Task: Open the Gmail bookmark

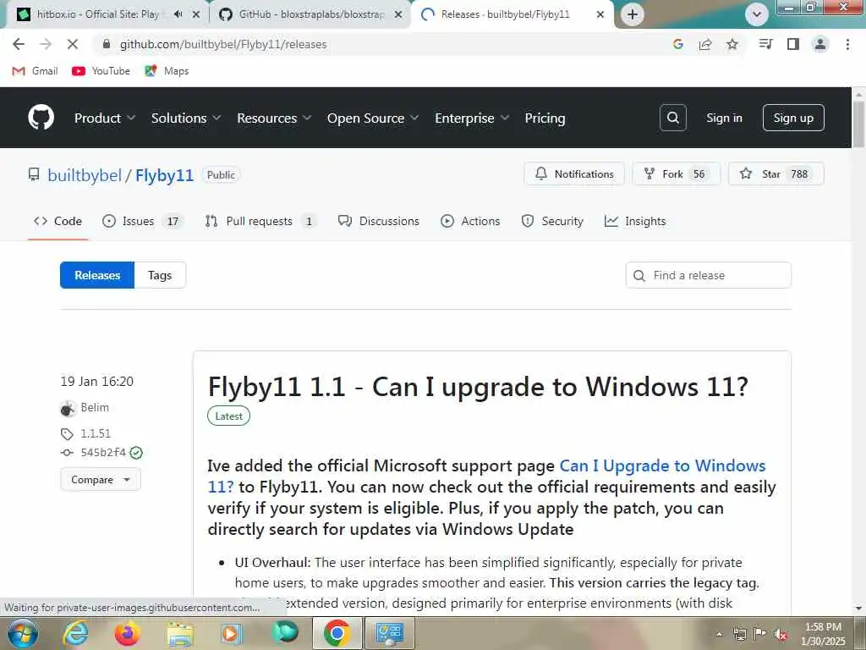Action: coord(36,71)
